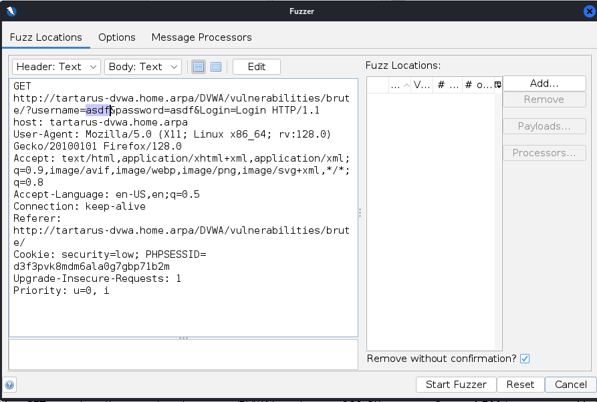Viewport: 597px width, 402px height.
Task: Click the Add... button
Action: [x=544, y=83]
